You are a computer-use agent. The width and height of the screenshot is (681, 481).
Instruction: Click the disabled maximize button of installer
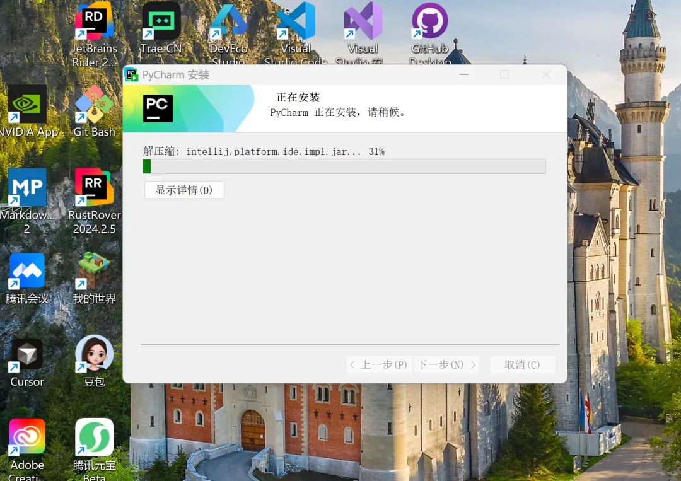(x=504, y=74)
